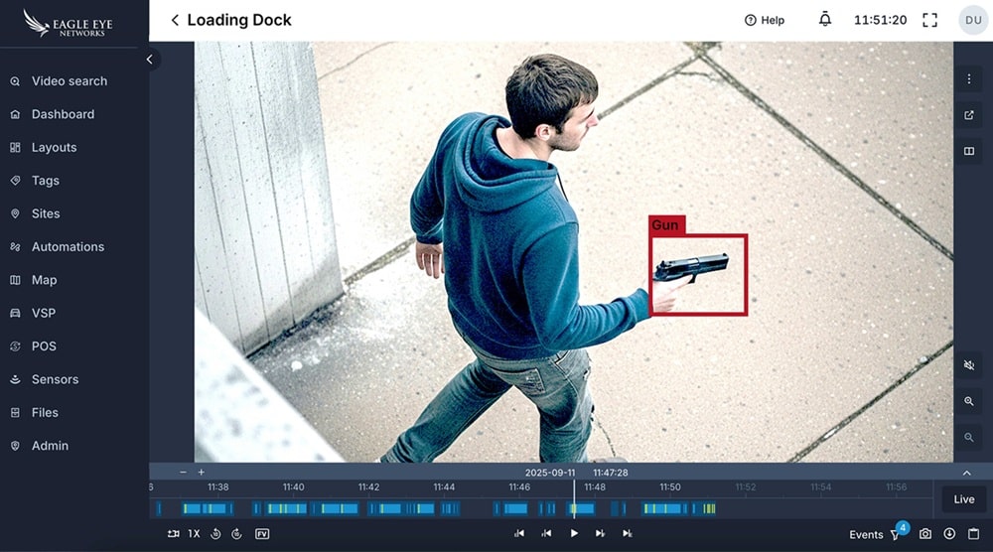Toggle the Events filter
The width and height of the screenshot is (993, 552).
(x=895, y=534)
